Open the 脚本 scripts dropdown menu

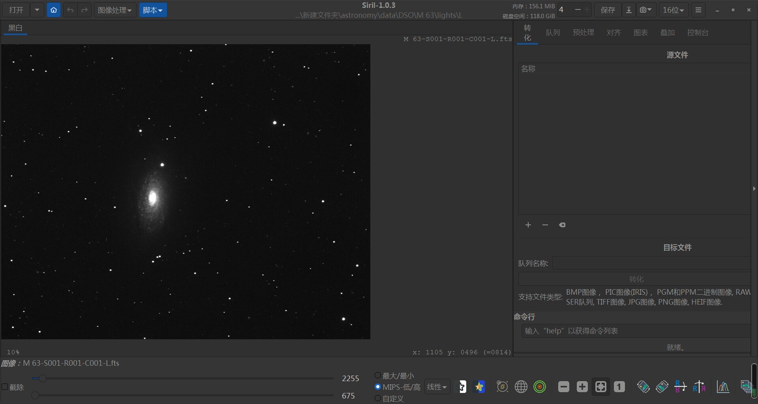pyautogui.click(x=153, y=10)
